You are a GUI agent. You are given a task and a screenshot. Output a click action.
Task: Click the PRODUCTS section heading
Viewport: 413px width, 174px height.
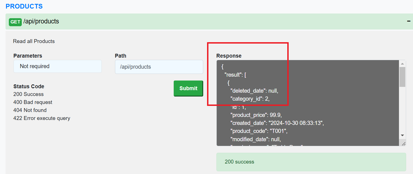[x=24, y=6]
